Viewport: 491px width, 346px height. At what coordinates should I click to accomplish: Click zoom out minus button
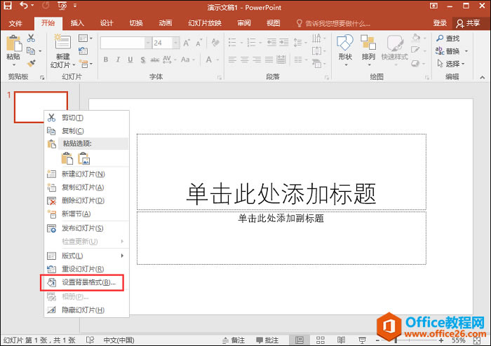point(378,340)
